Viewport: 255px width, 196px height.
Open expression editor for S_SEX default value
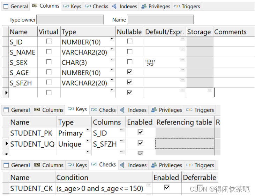pyautogui.click(x=182, y=60)
